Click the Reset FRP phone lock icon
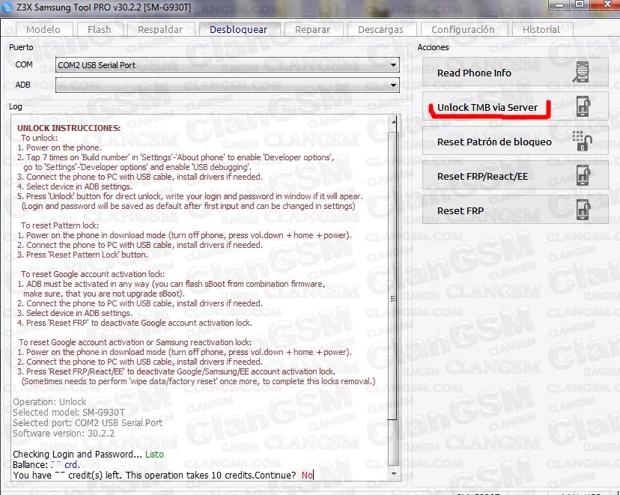 (x=583, y=210)
